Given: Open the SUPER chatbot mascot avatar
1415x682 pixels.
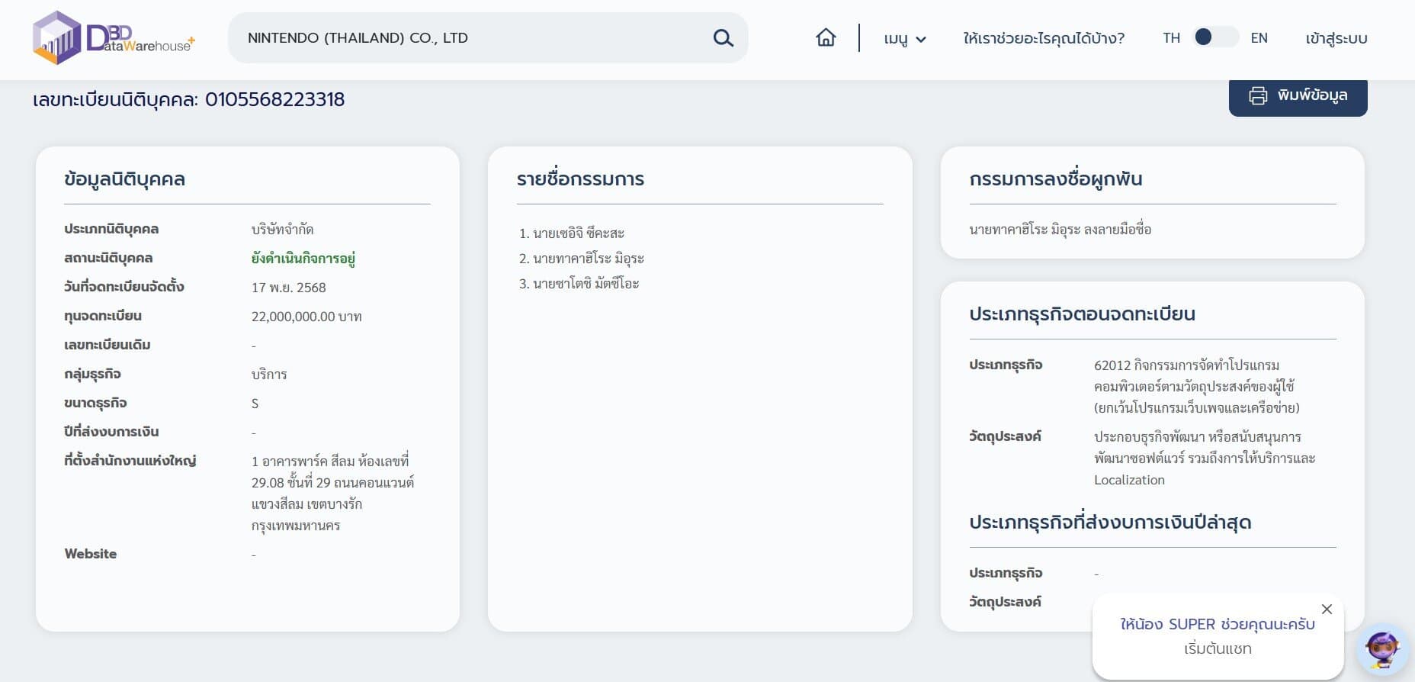Looking at the screenshot, I should [1382, 650].
